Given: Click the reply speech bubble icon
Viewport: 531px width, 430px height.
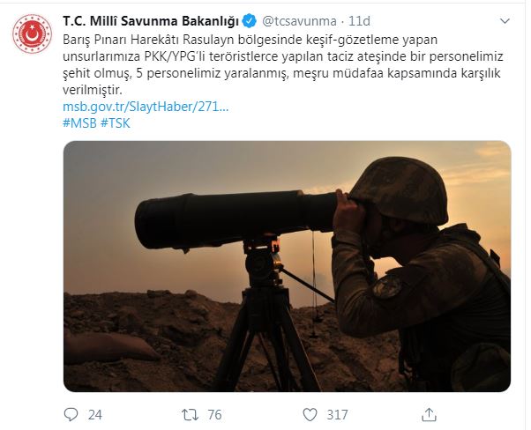Looking at the screenshot, I should tap(71, 414).
